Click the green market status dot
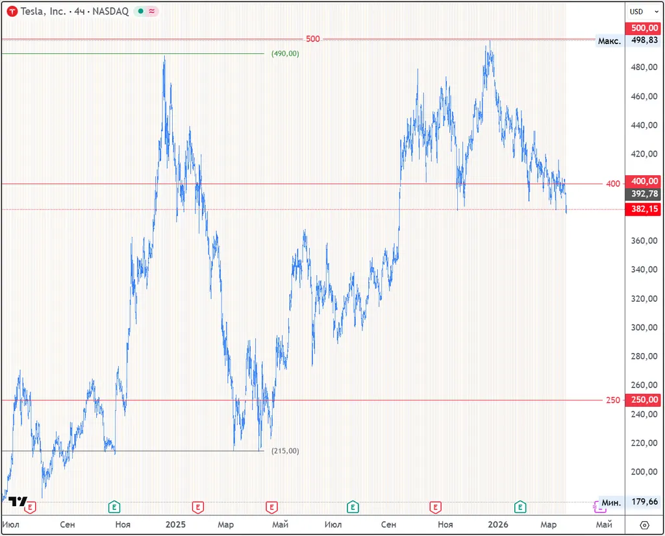Image resolution: width=665 pixels, height=536 pixels. click(x=140, y=12)
